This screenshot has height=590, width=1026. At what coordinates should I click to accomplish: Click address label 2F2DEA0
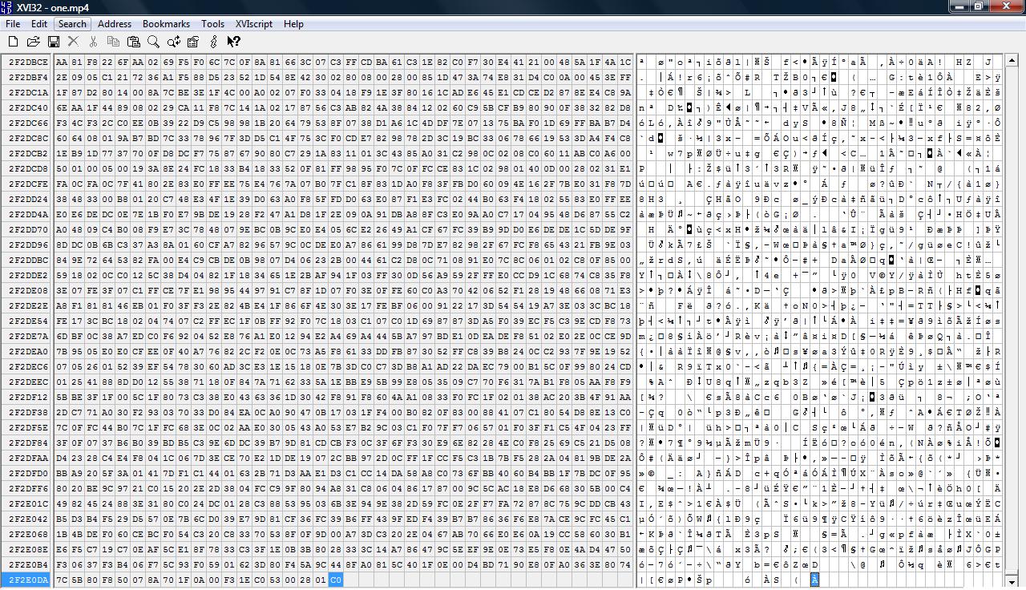(28, 351)
